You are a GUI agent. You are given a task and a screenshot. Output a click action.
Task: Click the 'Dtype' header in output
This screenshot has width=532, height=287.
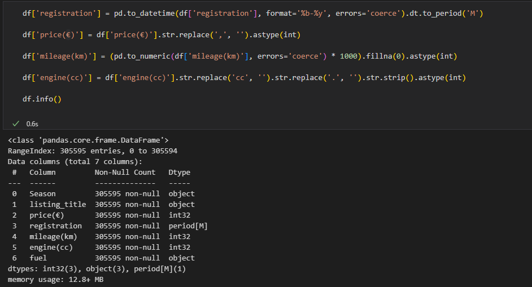pos(179,173)
